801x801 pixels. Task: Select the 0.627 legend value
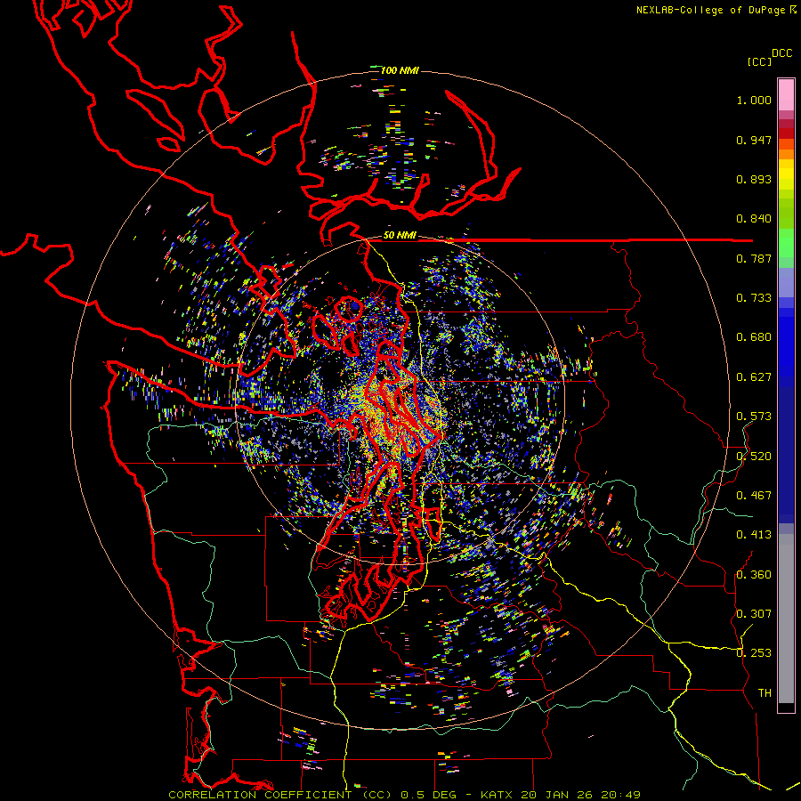click(754, 377)
